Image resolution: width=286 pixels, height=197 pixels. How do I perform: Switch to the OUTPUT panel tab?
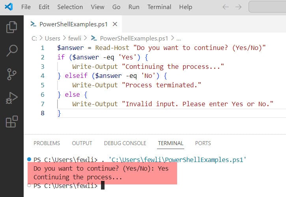point(82,143)
